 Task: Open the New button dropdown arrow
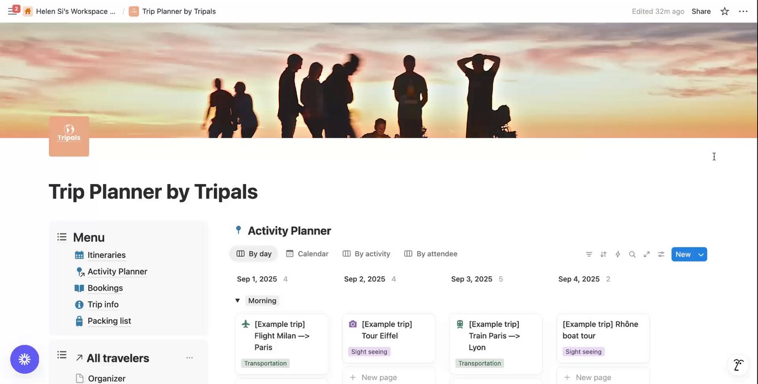pos(701,254)
